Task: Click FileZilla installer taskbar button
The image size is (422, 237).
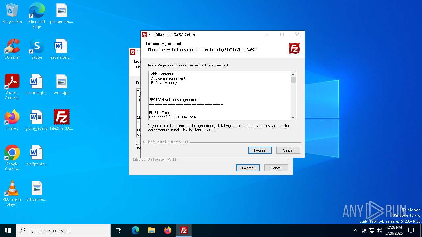Action: click(x=184, y=230)
